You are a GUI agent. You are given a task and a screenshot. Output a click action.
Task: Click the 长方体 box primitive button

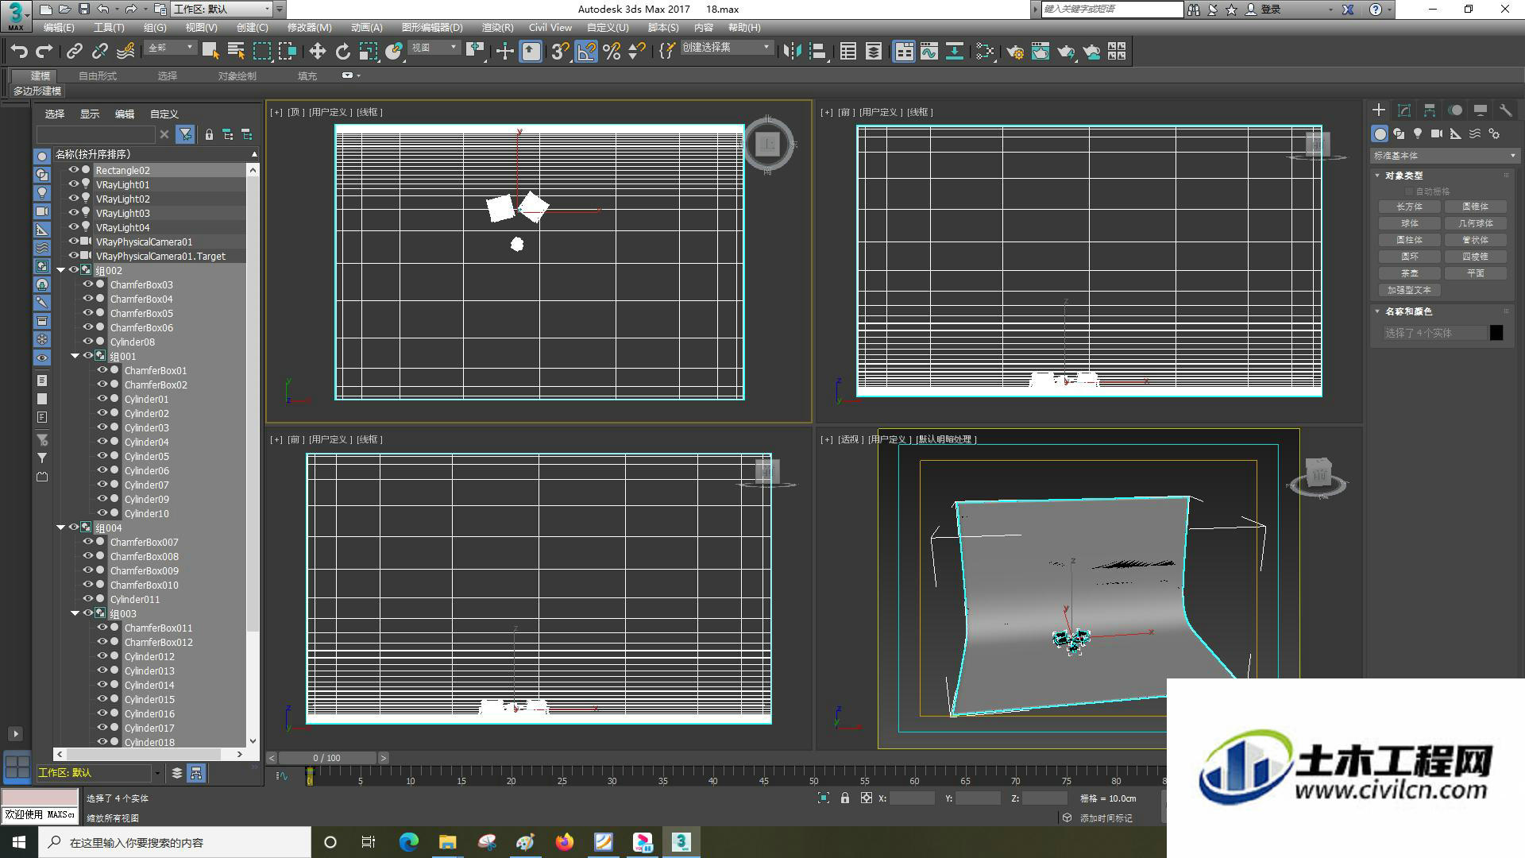click(1410, 207)
